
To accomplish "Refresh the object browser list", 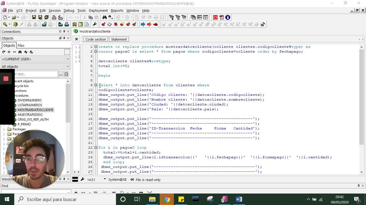I will pos(4,52).
